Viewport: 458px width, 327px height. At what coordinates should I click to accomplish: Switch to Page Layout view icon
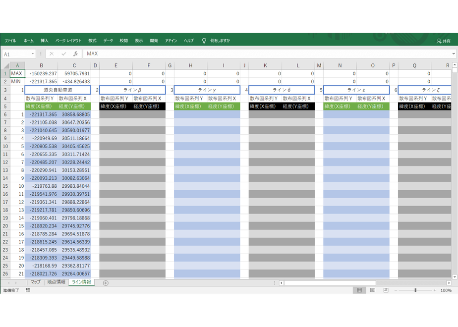[373, 290]
